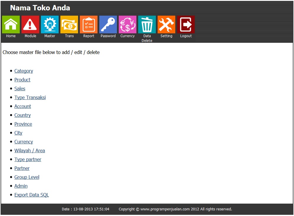This screenshot has width=294, height=216.
Task: Click the green Home house icon
Action: point(11,24)
